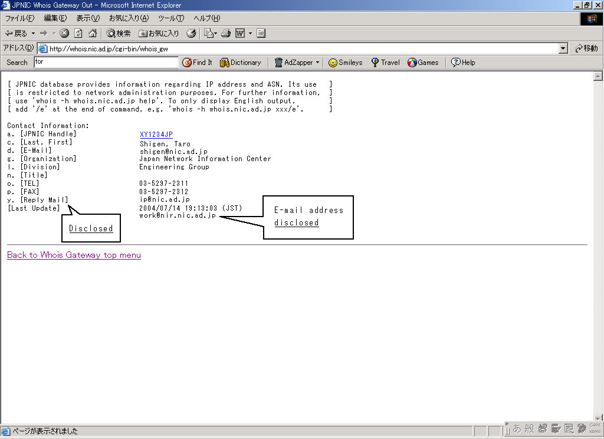This screenshot has width=604, height=439.
Task: Open the address bar dropdown list
Action: pyautogui.click(x=563, y=48)
